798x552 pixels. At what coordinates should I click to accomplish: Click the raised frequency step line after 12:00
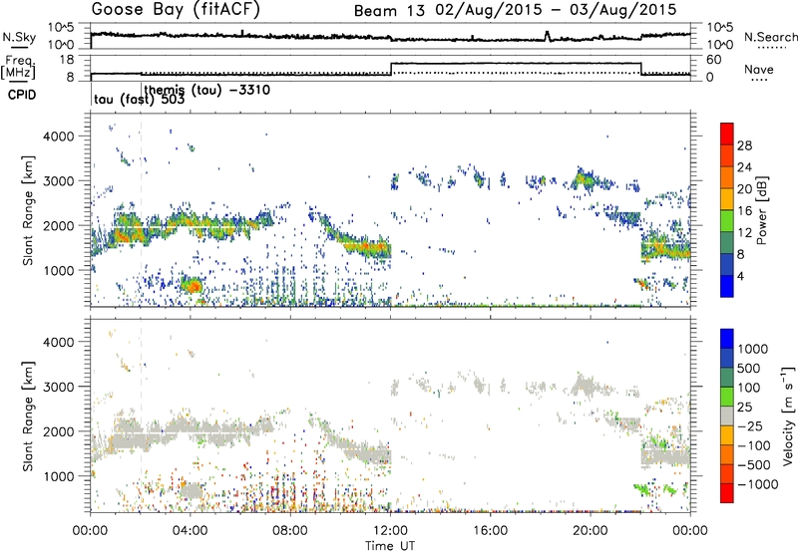coord(516,63)
